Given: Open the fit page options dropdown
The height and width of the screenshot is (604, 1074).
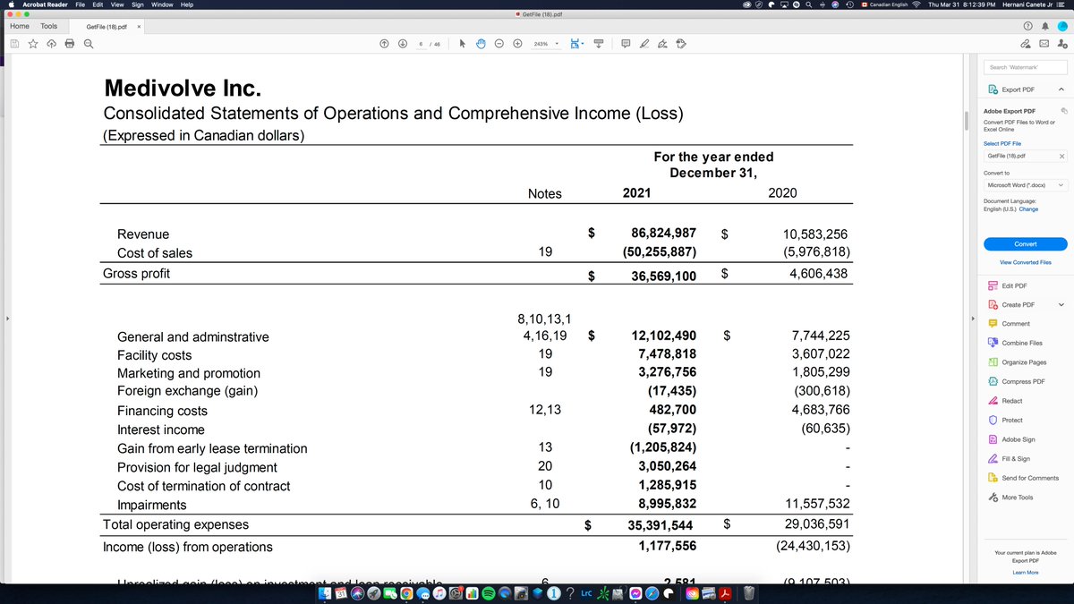Looking at the screenshot, I should (579, 43).
